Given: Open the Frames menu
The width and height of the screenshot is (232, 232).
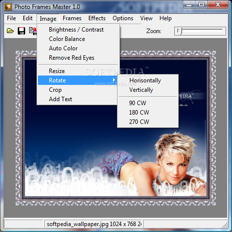Looking at the screenshot, I should (x=72, y=18).
